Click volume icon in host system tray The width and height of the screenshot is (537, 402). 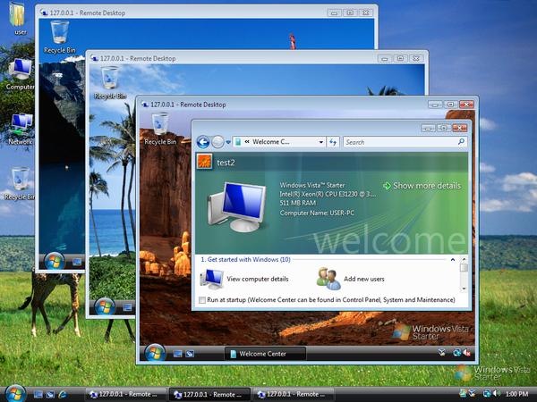[497, 394]
